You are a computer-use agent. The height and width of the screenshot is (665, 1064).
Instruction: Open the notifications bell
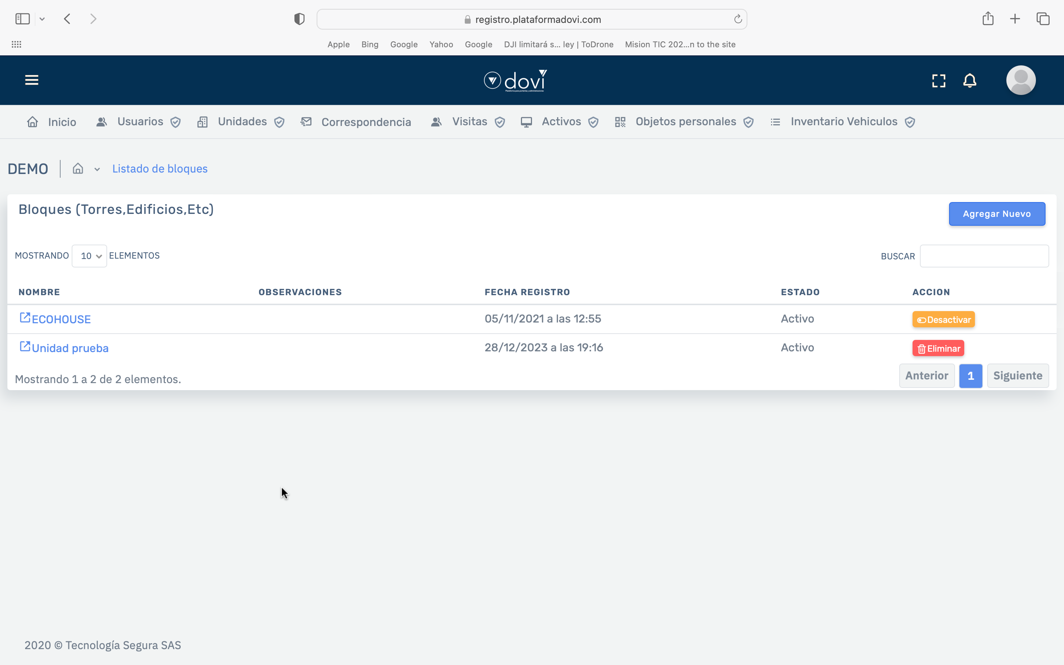click(969, 81)
